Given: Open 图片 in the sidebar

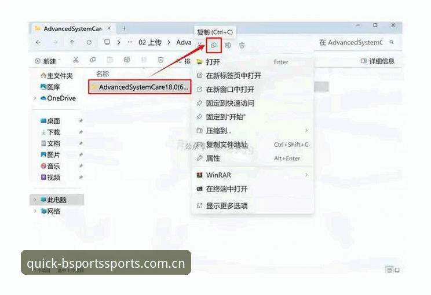Looking at the screenshot, I should coord(50,154).
